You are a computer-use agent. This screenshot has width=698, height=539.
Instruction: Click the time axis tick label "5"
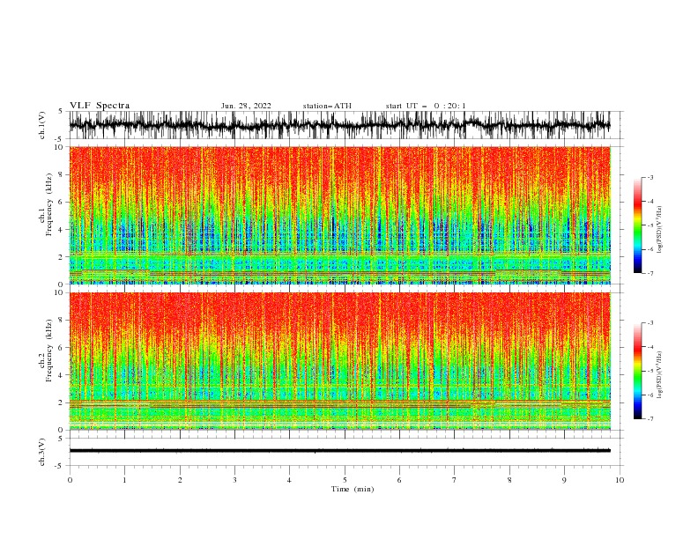tap(345, 480)
